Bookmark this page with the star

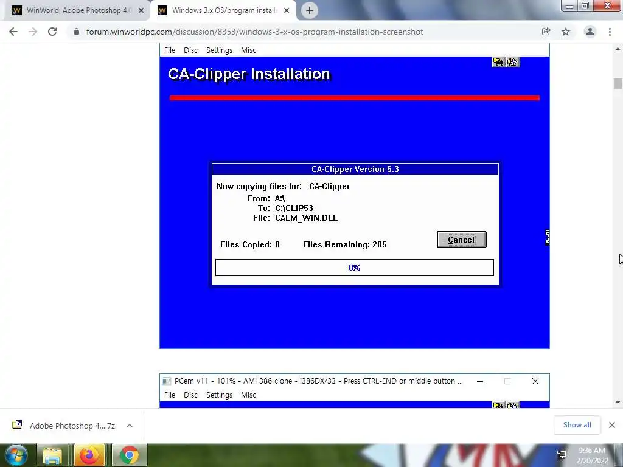[x=566, y=32]
